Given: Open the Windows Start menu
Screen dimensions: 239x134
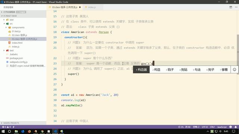Looking at the screenshot, I should [3, 131].
